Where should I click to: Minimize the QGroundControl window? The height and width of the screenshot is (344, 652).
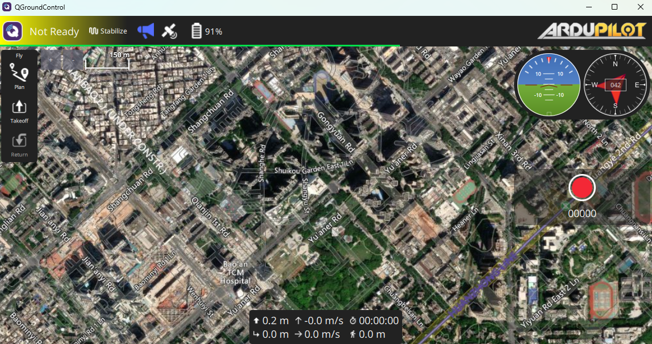(588, 7)
